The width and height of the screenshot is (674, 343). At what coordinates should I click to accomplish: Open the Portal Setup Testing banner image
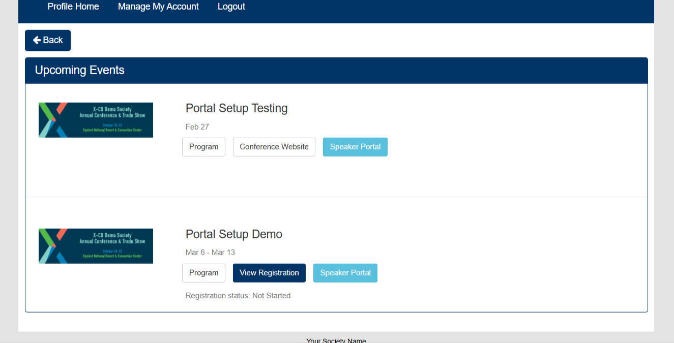(96, 120)
